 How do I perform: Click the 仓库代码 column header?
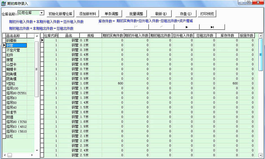pyautogui.click(x=51, y=35)
